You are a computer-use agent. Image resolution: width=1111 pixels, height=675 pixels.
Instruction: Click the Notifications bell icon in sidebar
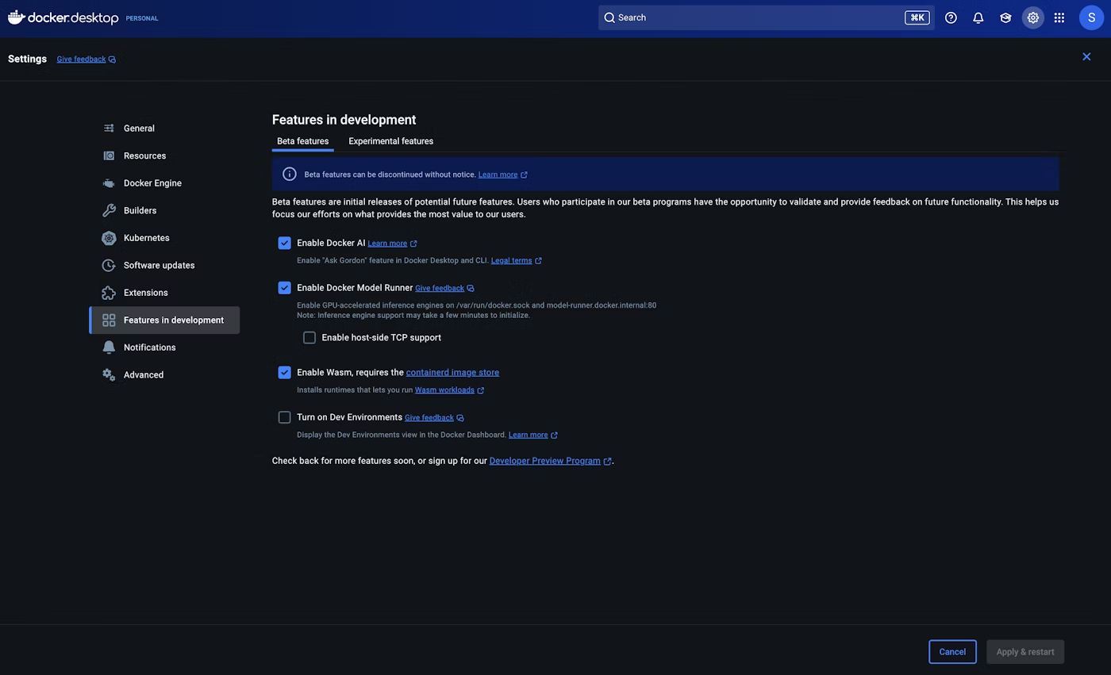[x=109, y=347]
